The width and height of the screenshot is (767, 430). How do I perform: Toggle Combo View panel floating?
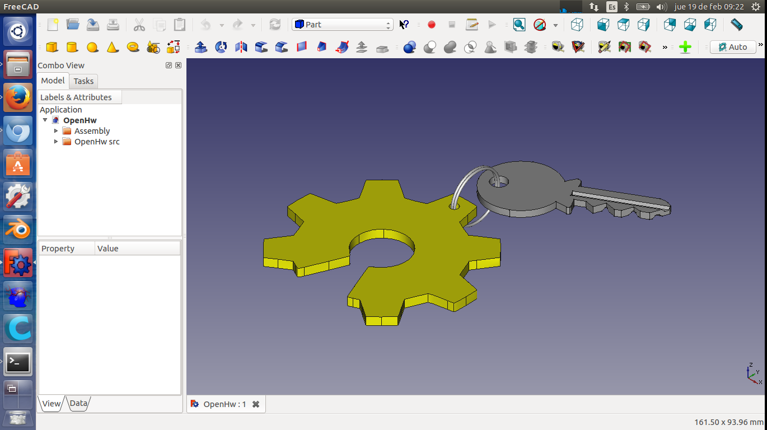point(169,66)
